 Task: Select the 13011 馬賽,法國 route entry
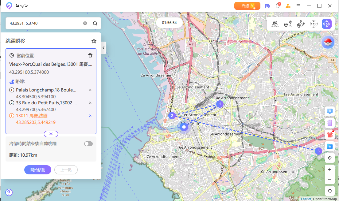point(32,116)
